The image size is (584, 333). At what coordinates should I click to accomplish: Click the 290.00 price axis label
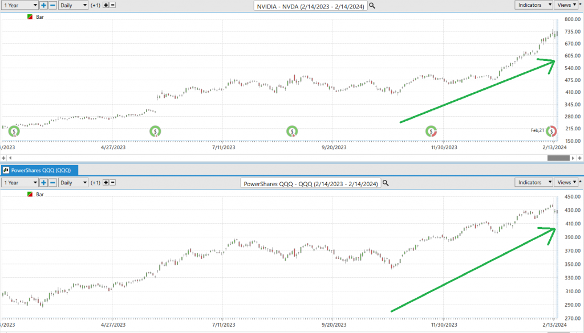tap(573, 305)
